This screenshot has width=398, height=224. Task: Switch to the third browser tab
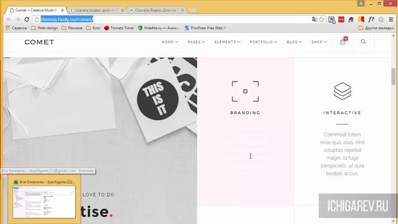point(157,10)
